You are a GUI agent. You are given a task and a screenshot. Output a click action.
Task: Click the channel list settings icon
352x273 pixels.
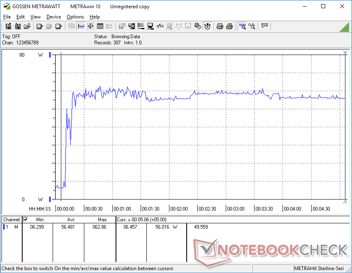pyautogui.click(x=141, y=26)
